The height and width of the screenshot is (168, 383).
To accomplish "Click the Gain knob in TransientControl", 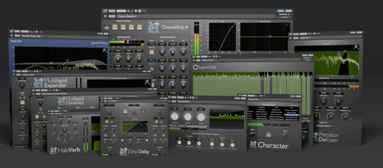I will point(200,117).
